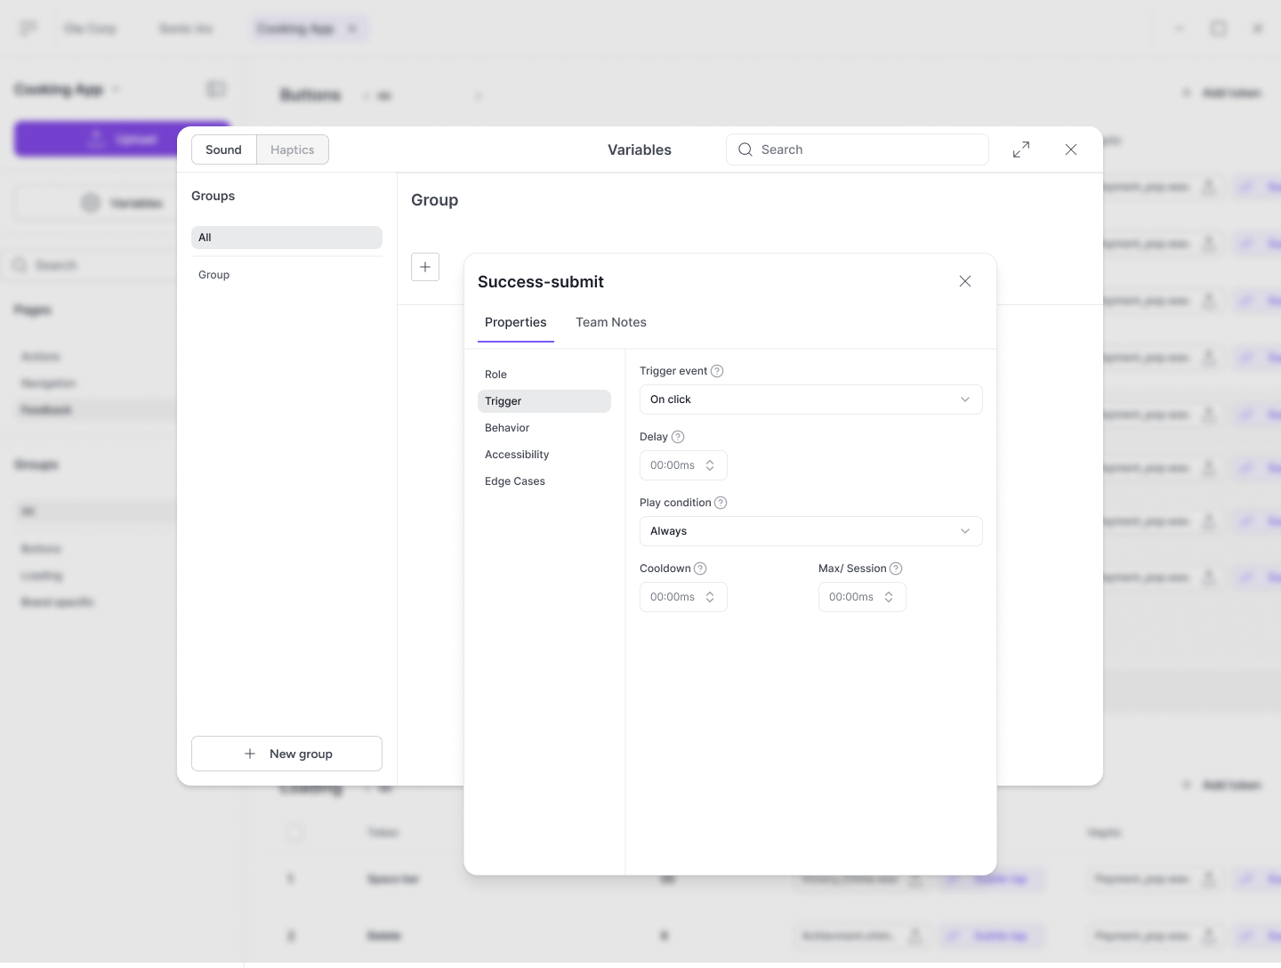This screenshot has height=968, width=1281.
Task: Click help icon next to Trigger event
Action: pyautogui.click(x=717, y=371)
